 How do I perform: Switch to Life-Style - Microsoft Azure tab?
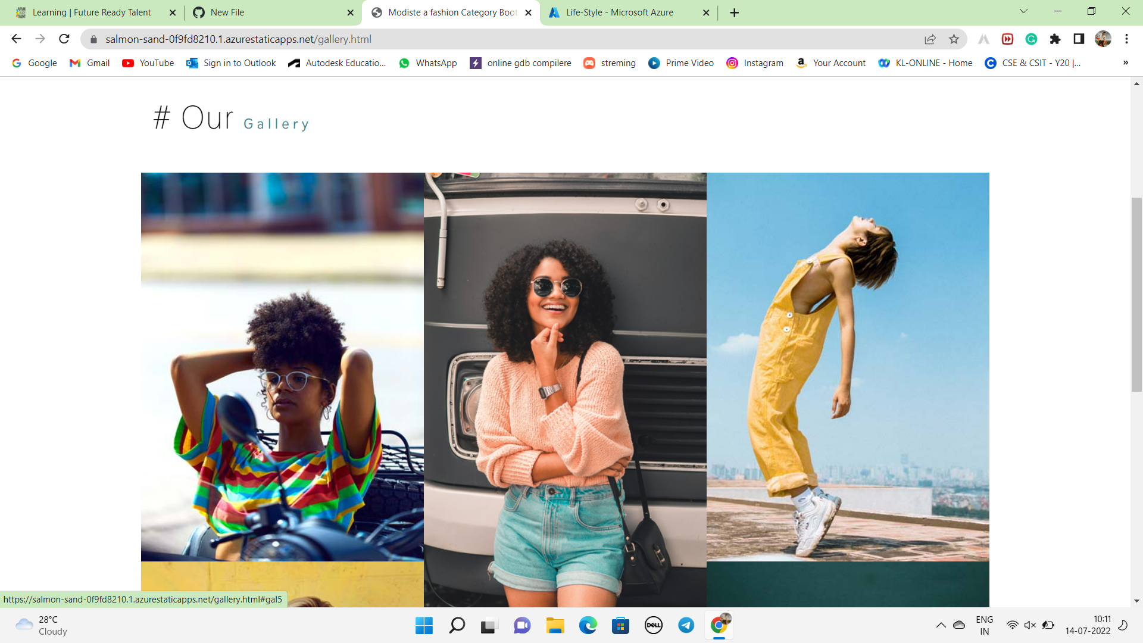click(x=628, y=13)
